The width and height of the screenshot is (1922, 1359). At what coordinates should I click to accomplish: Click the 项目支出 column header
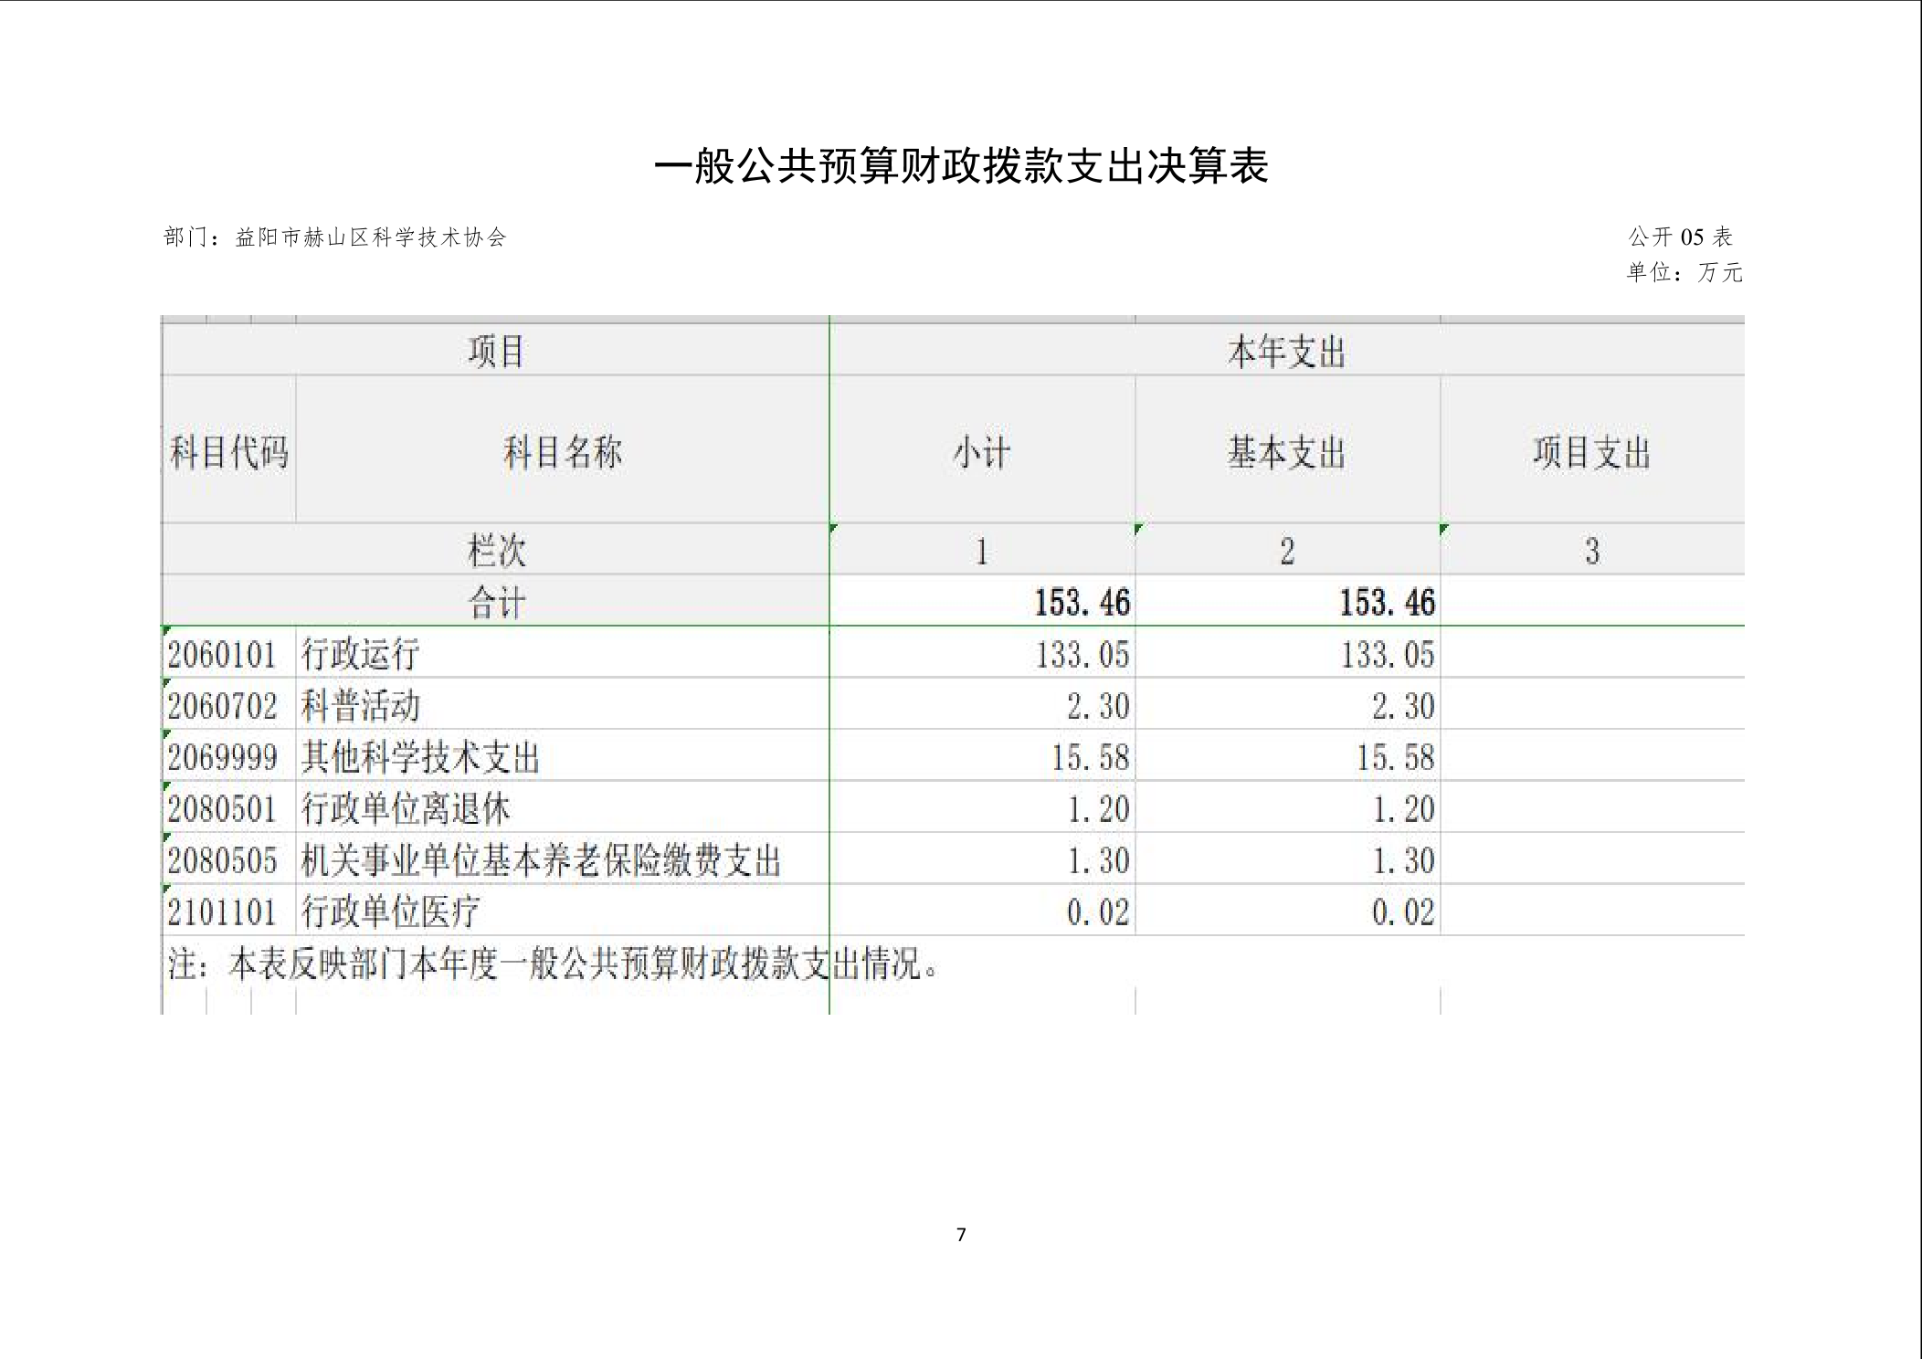1591,451
